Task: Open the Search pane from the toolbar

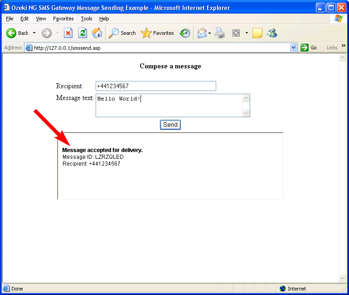Action: 122,33
